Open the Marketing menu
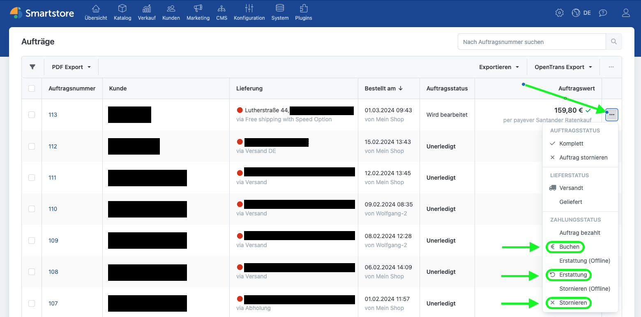 tap(198, 12)
